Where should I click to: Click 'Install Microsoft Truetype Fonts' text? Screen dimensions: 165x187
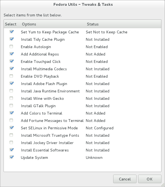(x=50, y=136)
